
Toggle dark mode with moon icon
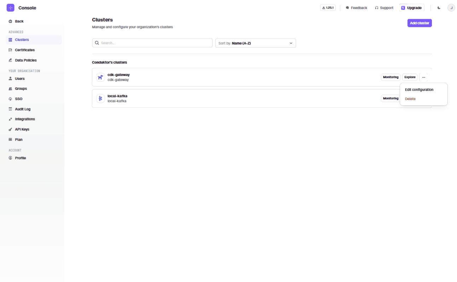coord(439,8)
